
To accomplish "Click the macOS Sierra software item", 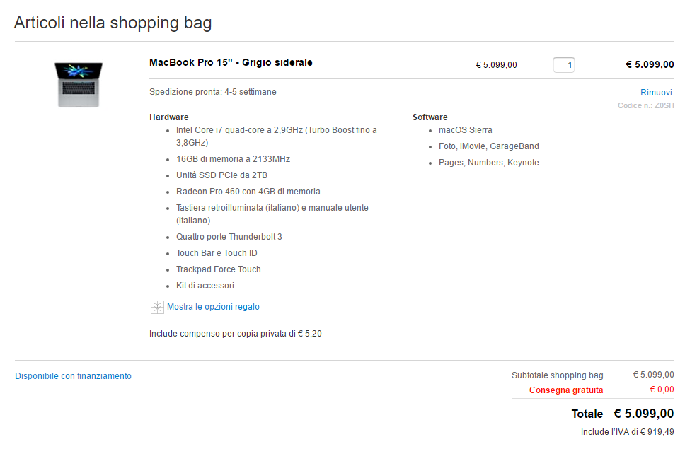I will pyautogui.click(x=465, y=130).
